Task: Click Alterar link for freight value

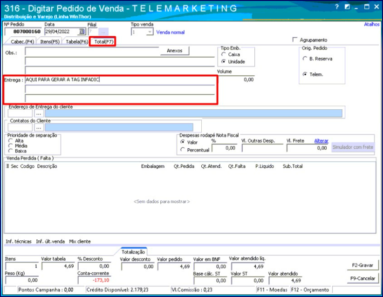Action: coord(321,140)
